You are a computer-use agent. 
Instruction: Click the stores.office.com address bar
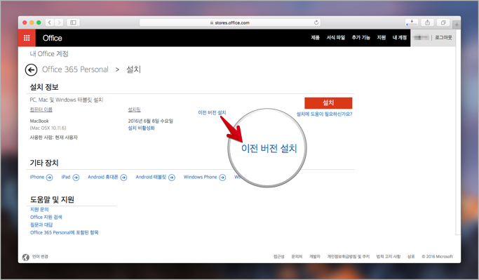click(x=230, y=22)
